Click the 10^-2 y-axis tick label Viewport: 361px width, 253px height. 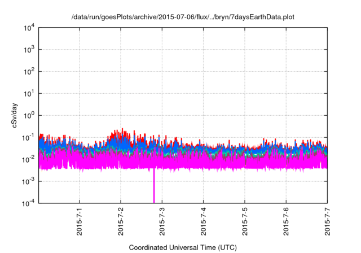(28, 159)
